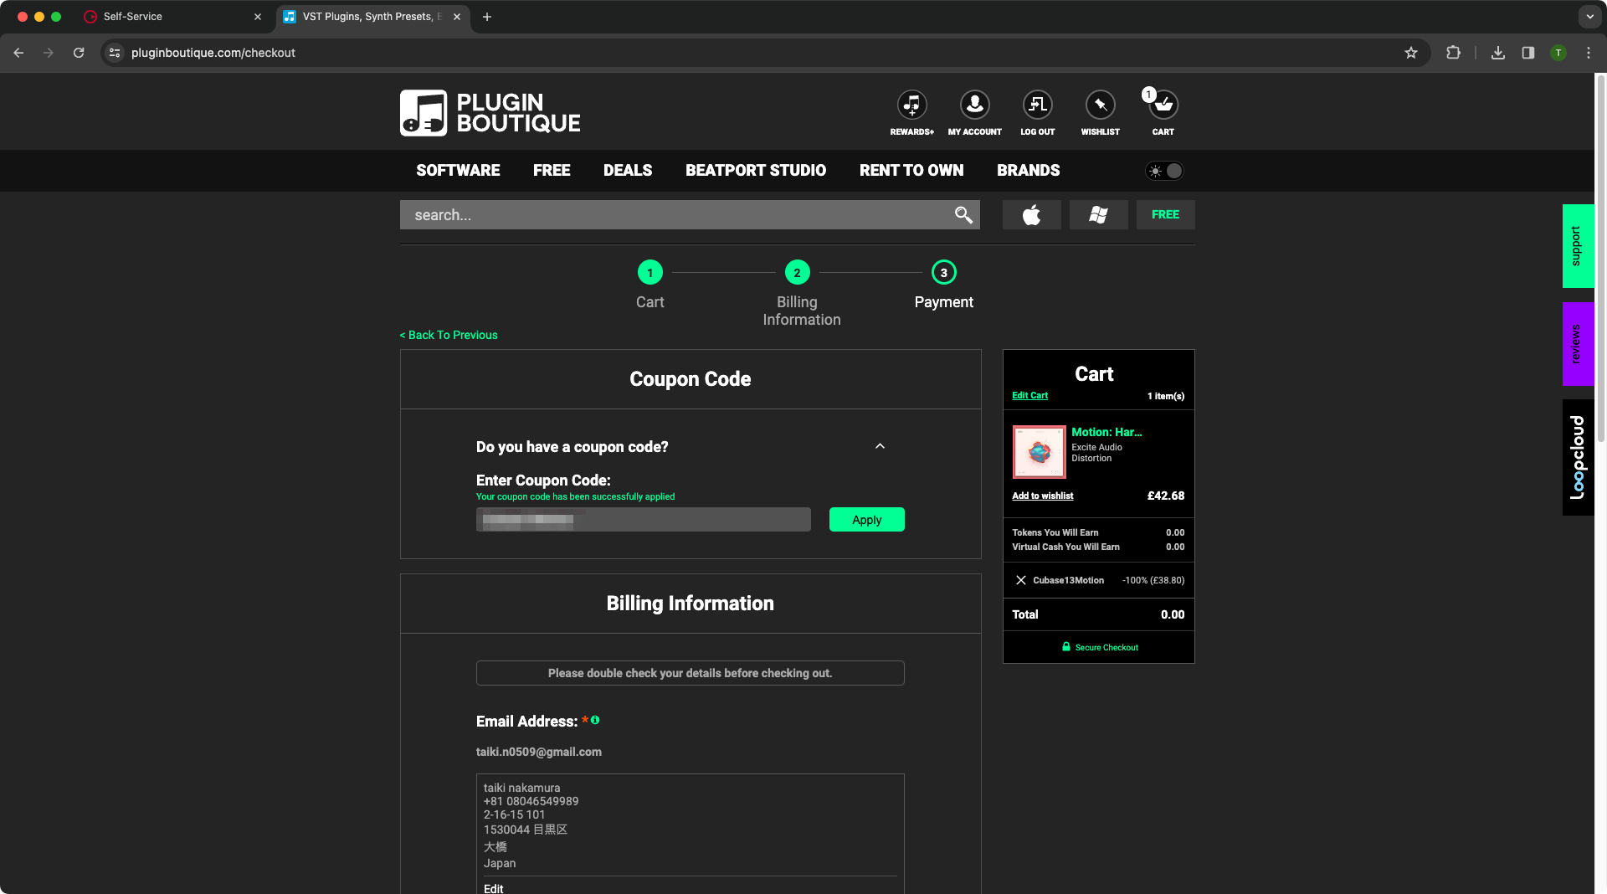Go back in browser history

point(18,53)
